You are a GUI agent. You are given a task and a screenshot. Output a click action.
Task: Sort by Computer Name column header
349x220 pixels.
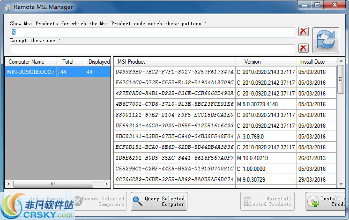coord(31,62)
